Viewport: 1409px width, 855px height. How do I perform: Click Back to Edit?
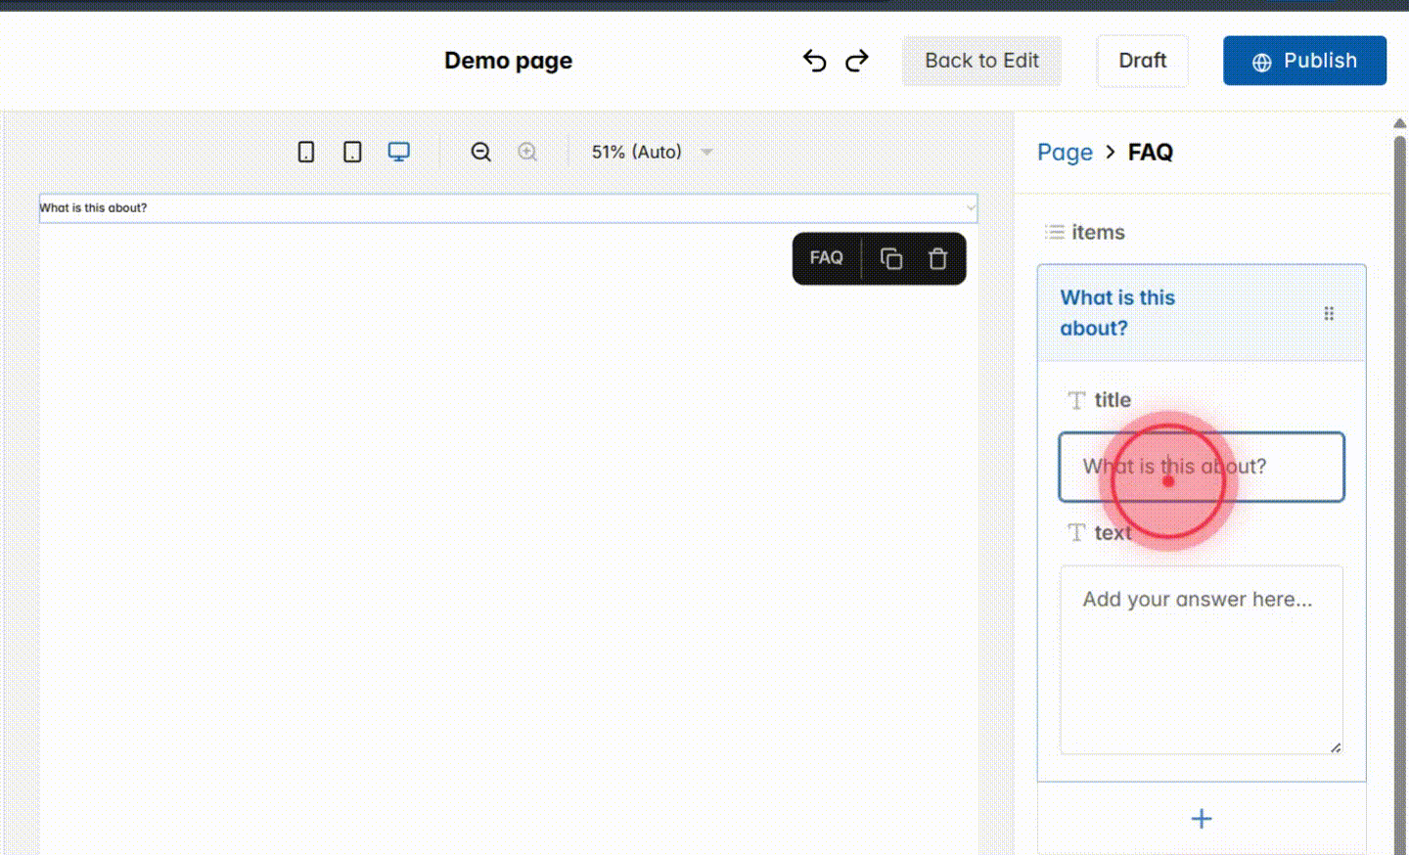[x=981, y=60]
